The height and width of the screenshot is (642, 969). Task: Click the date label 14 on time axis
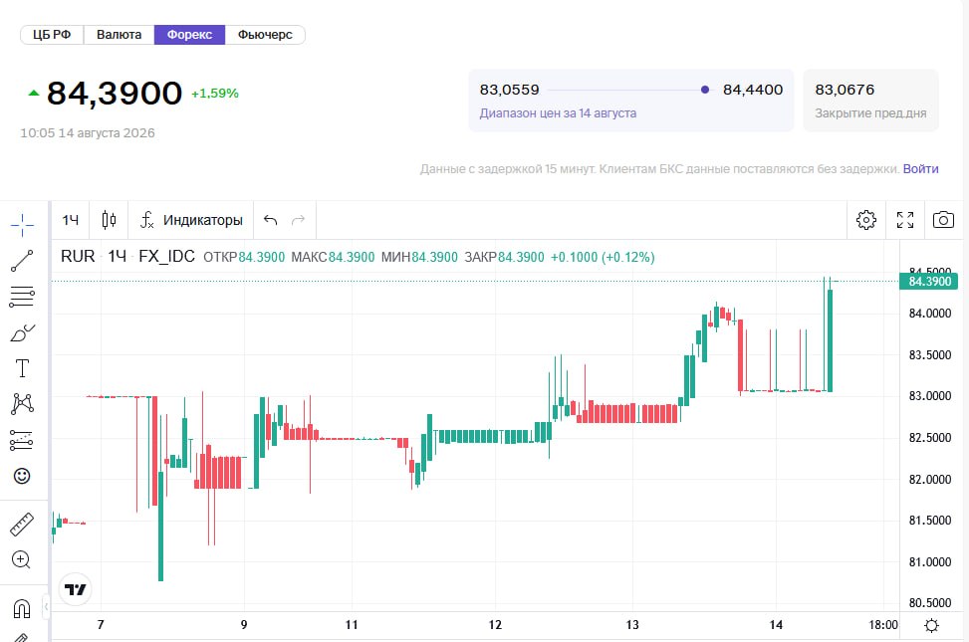coord(776,625)
